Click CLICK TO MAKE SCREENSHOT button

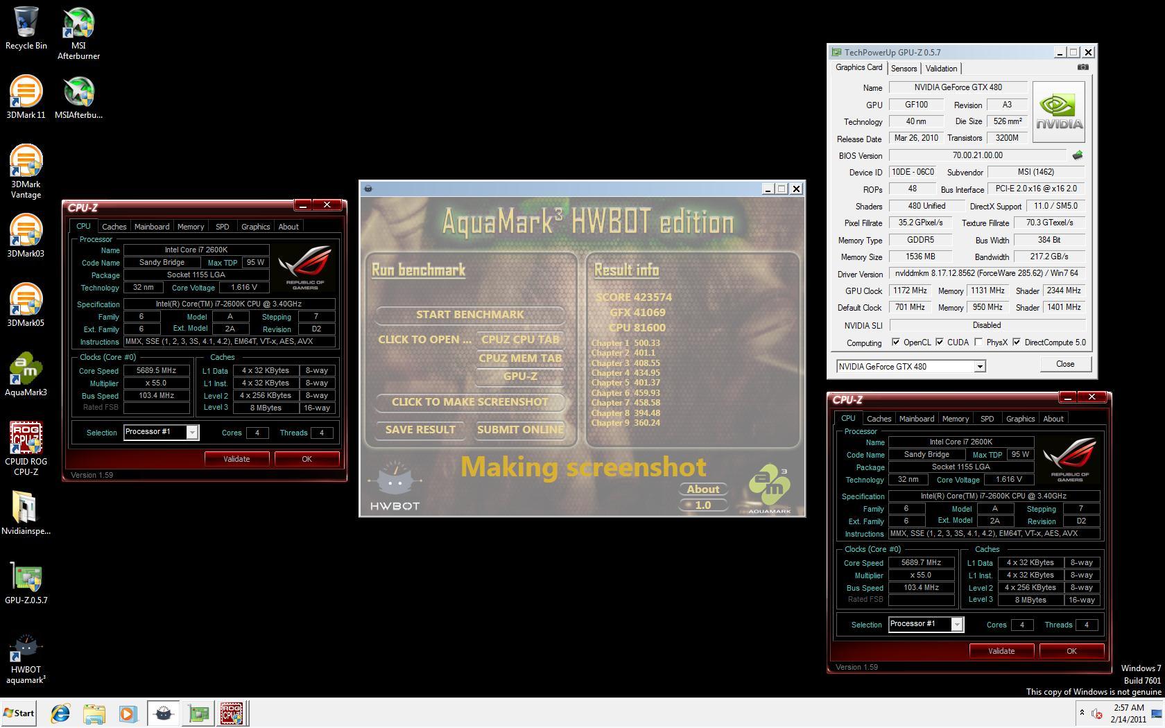pos(469,402)
